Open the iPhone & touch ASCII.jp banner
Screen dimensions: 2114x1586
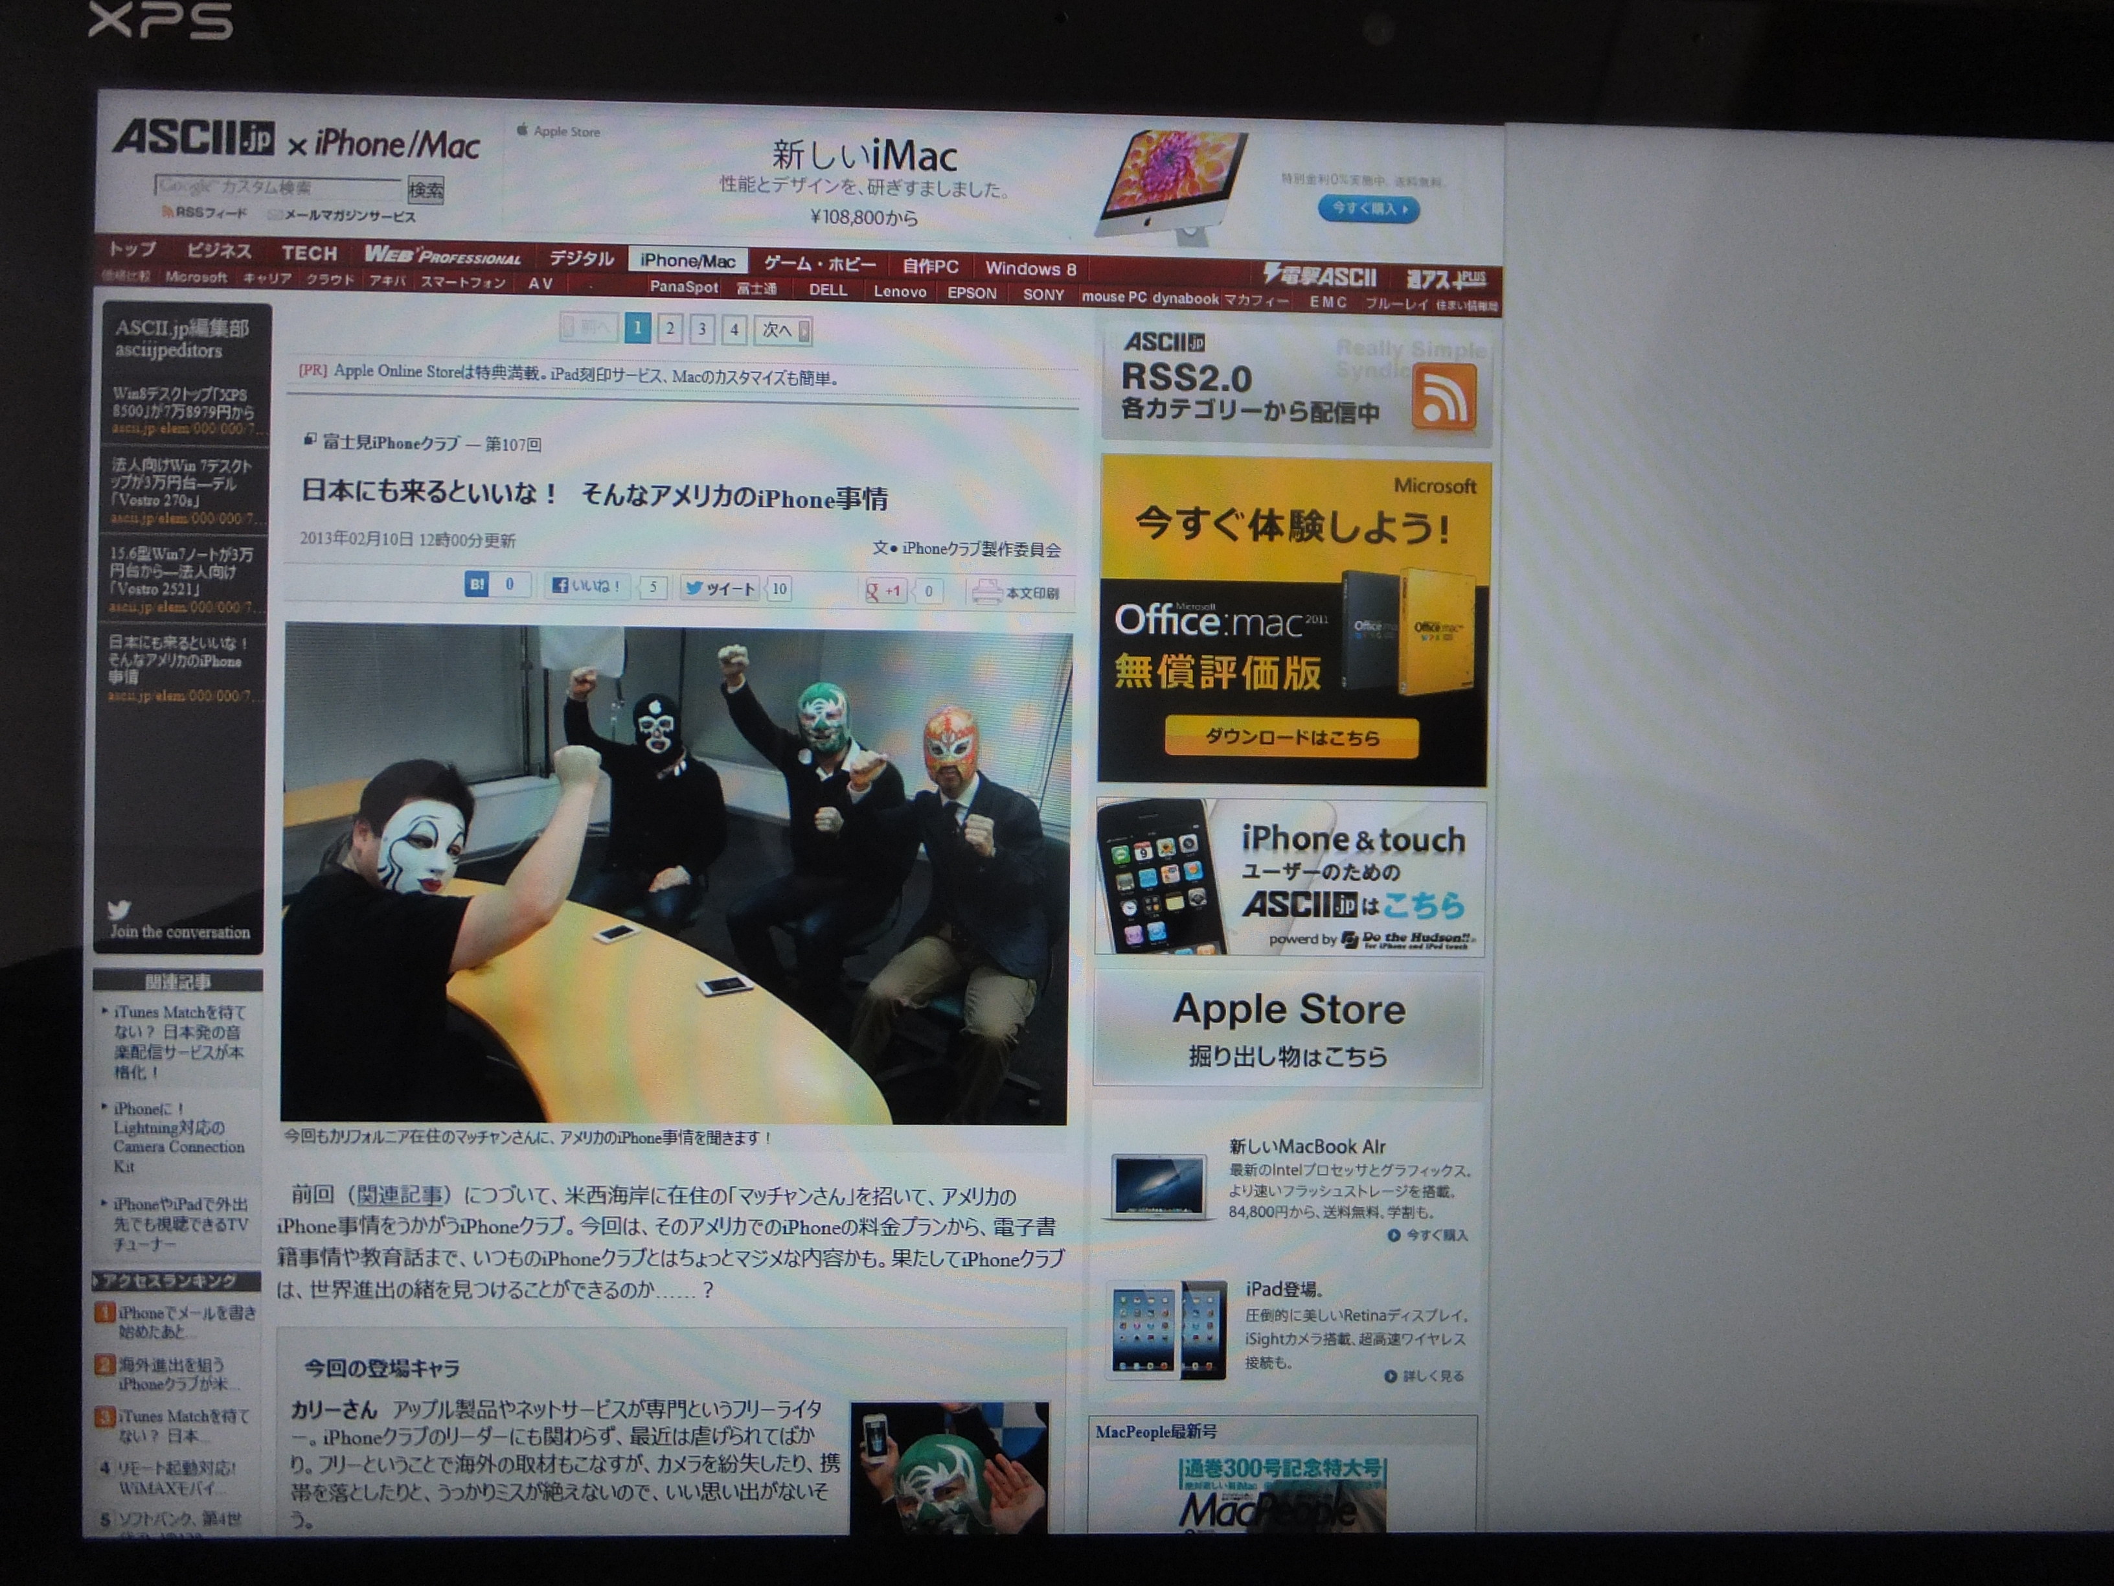click(x=1290, y=879)
